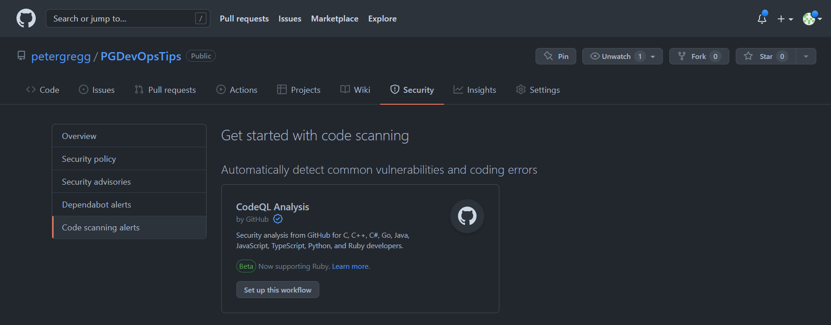This screenshot has height=325, width=831.
Task: Go to Pull requests in top navigation
Action: tap(244, 19)
